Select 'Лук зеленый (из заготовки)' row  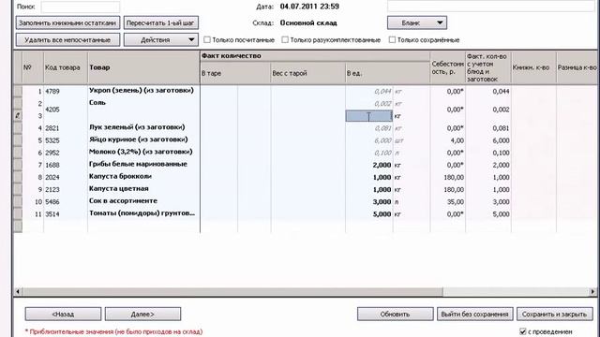coord(137,127)
